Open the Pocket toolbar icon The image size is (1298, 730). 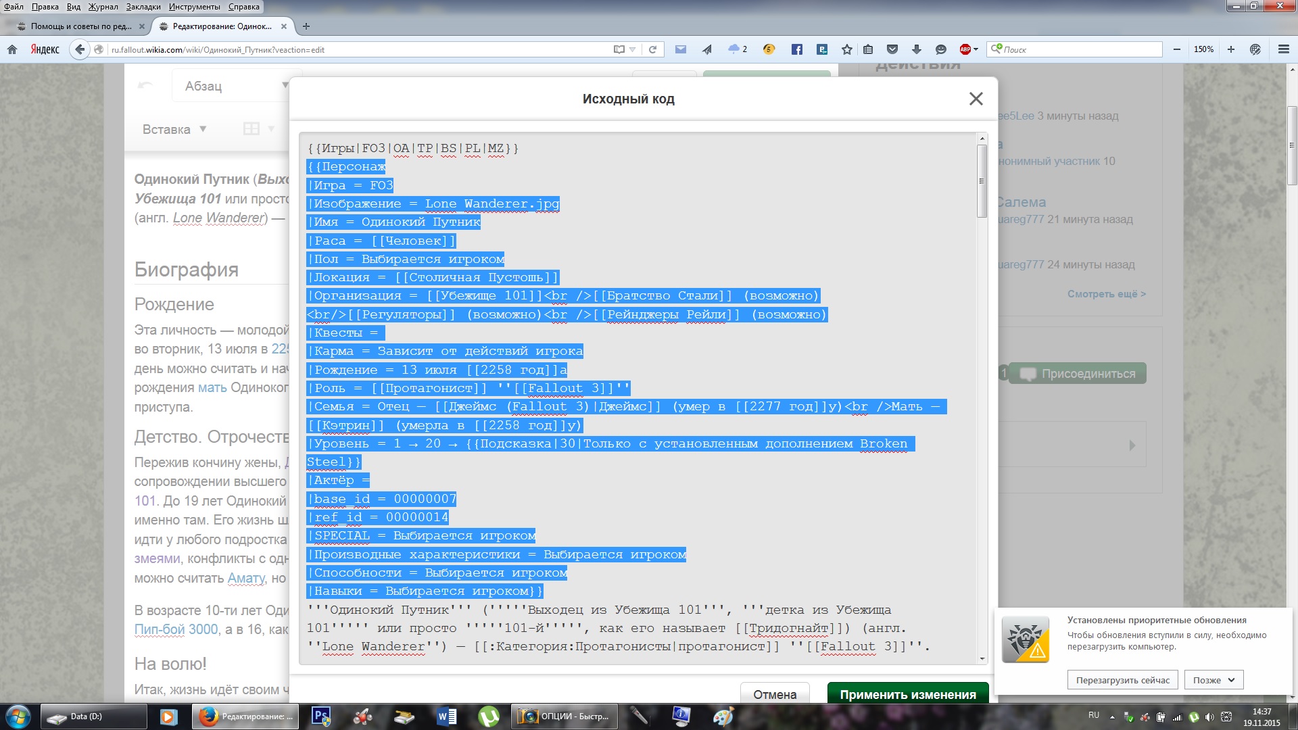coord(892,49)
